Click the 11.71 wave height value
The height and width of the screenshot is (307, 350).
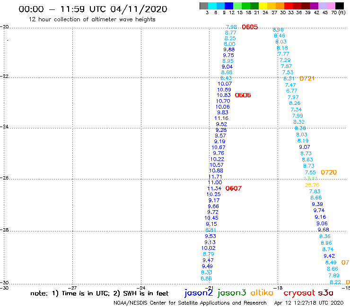tap(215, 177)
